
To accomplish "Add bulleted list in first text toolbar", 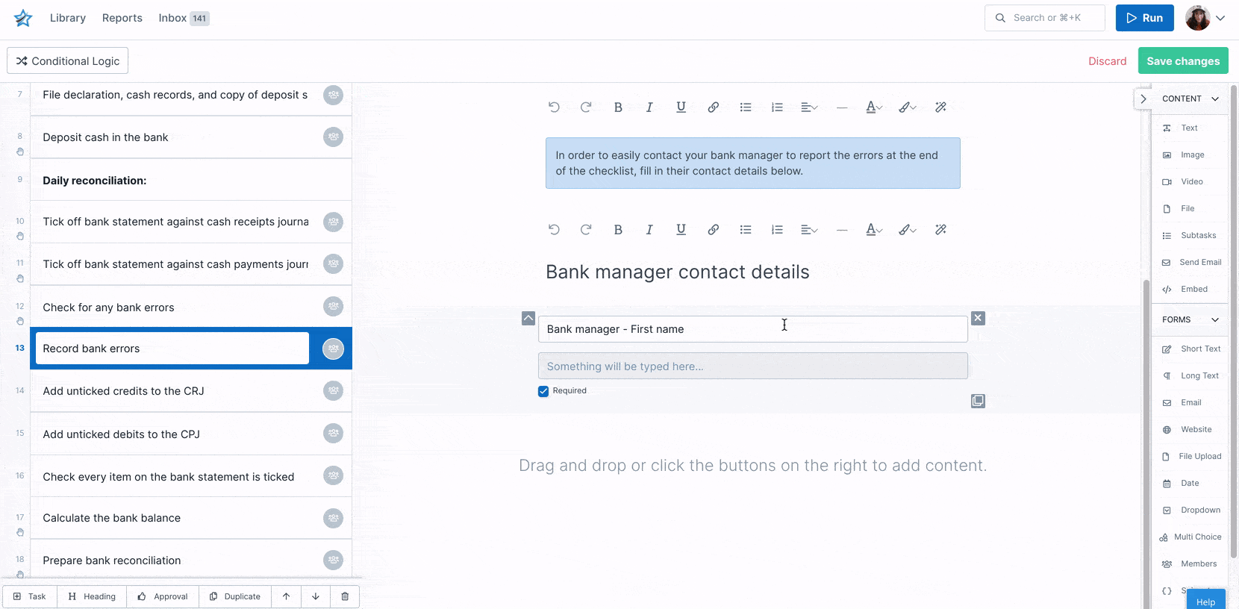I will click(x=745, y=107).
